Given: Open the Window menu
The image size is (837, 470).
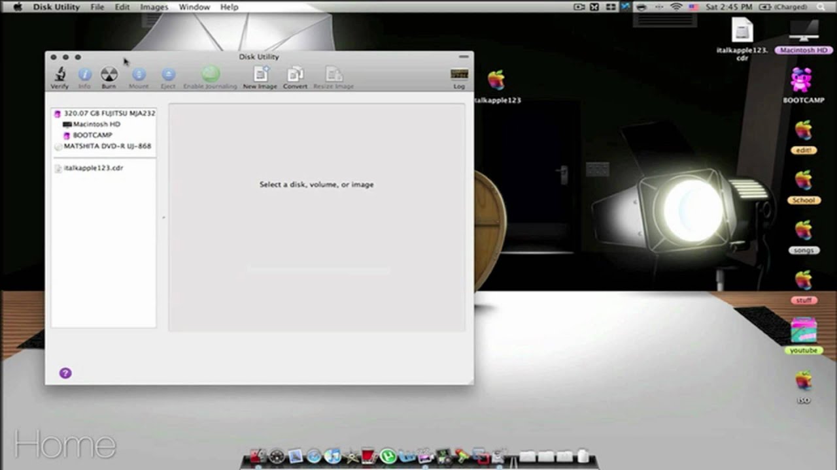Looking at the screenshot, I should [x=194, y=7].
